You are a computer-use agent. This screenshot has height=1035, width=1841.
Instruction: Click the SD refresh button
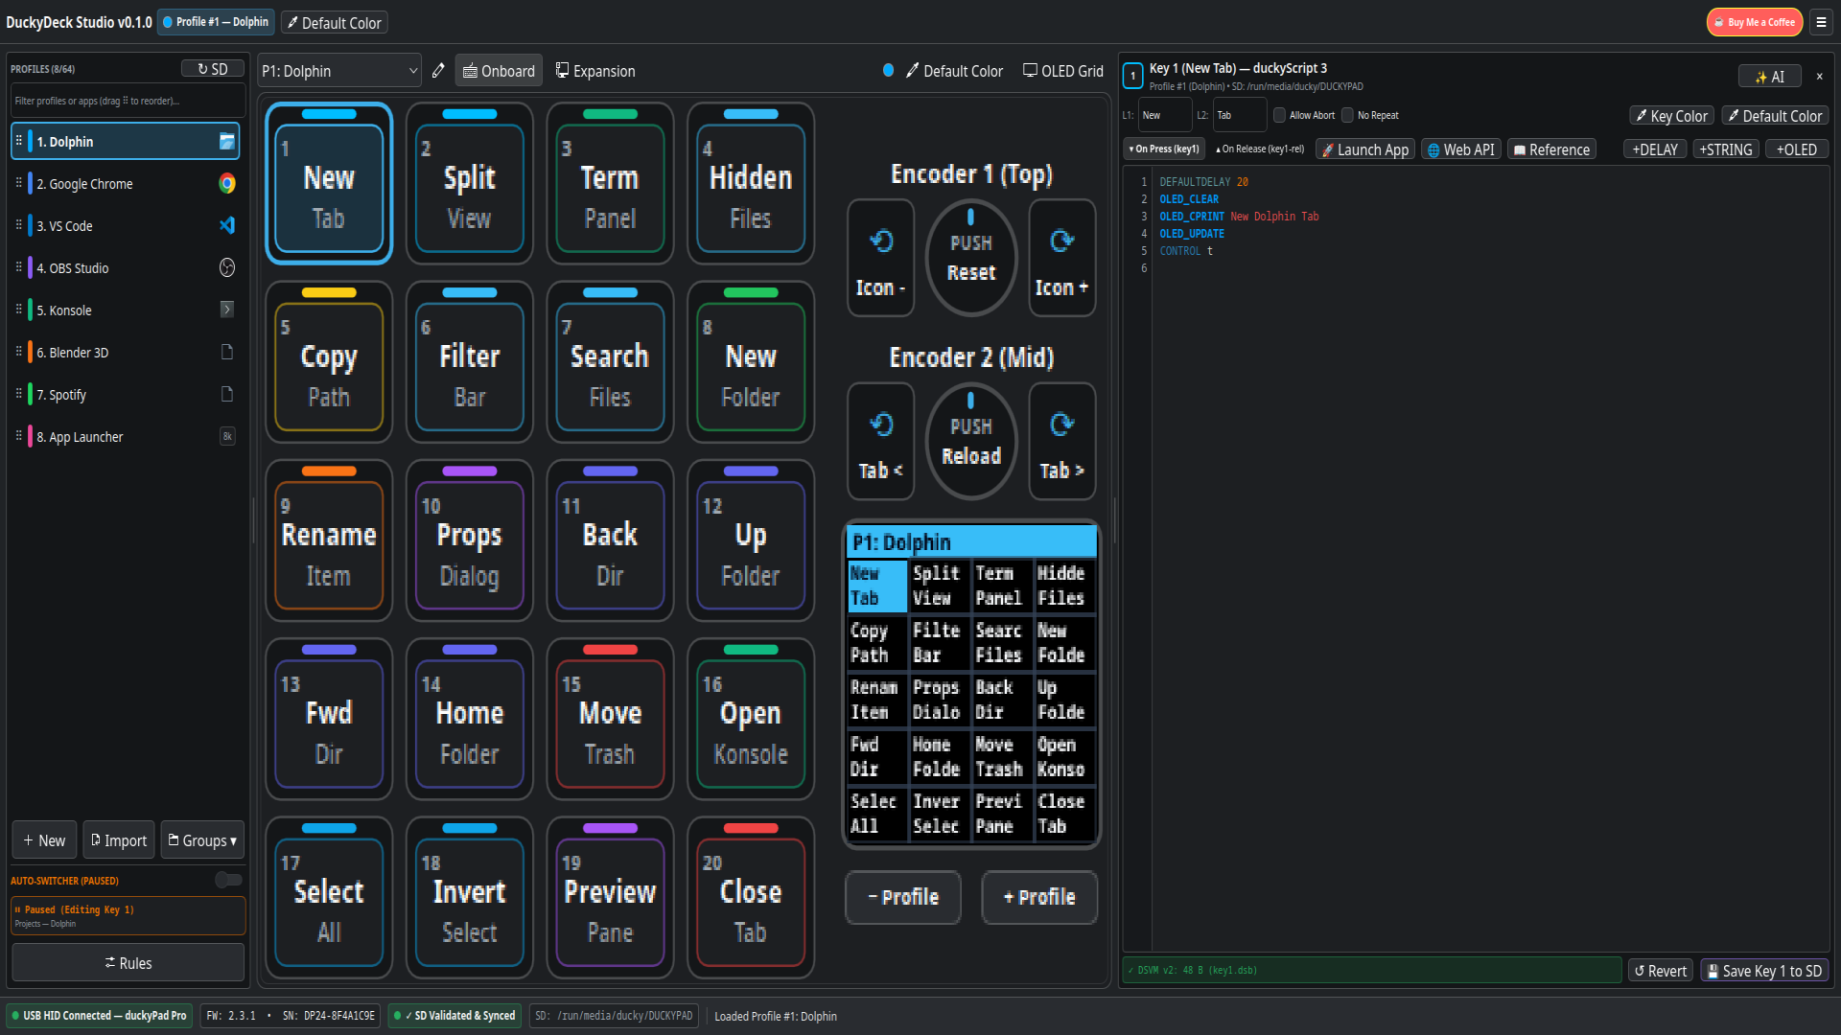point(213,69)
